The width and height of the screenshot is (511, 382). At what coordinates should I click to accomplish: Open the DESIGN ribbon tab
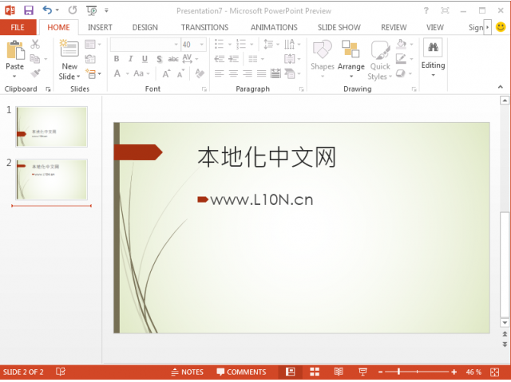click(x=145, y=27)
